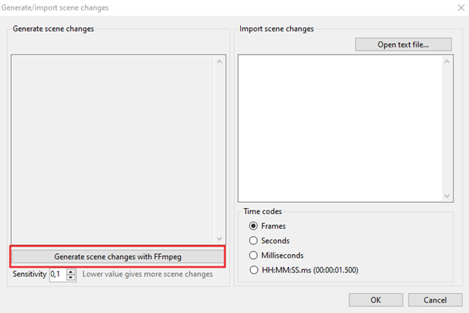Click into the Sensitivity value field
Image resolution: width=469 pixels, height=313 pixels.
click(x=58, y=274)
